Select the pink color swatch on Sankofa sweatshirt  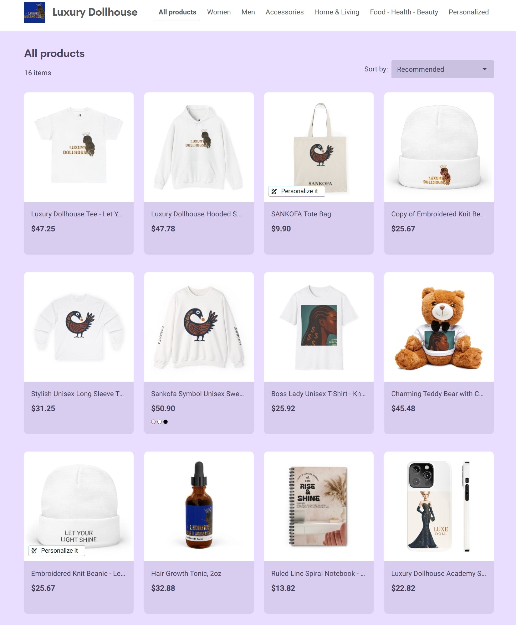[x=153, y=422]
